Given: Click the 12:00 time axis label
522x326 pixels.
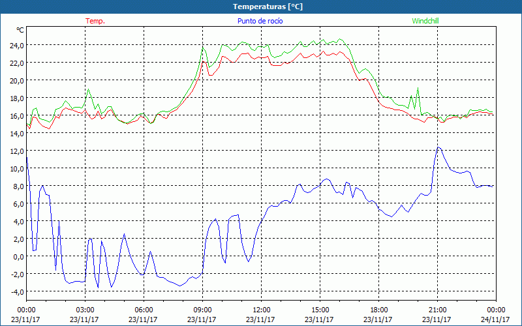Looking at the screenshot, I should pyautogui.click(x=262, y=310).
